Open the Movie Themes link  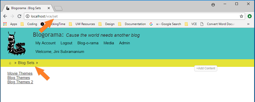coord(20,74)
